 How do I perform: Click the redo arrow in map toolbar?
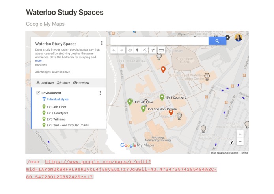121,50
